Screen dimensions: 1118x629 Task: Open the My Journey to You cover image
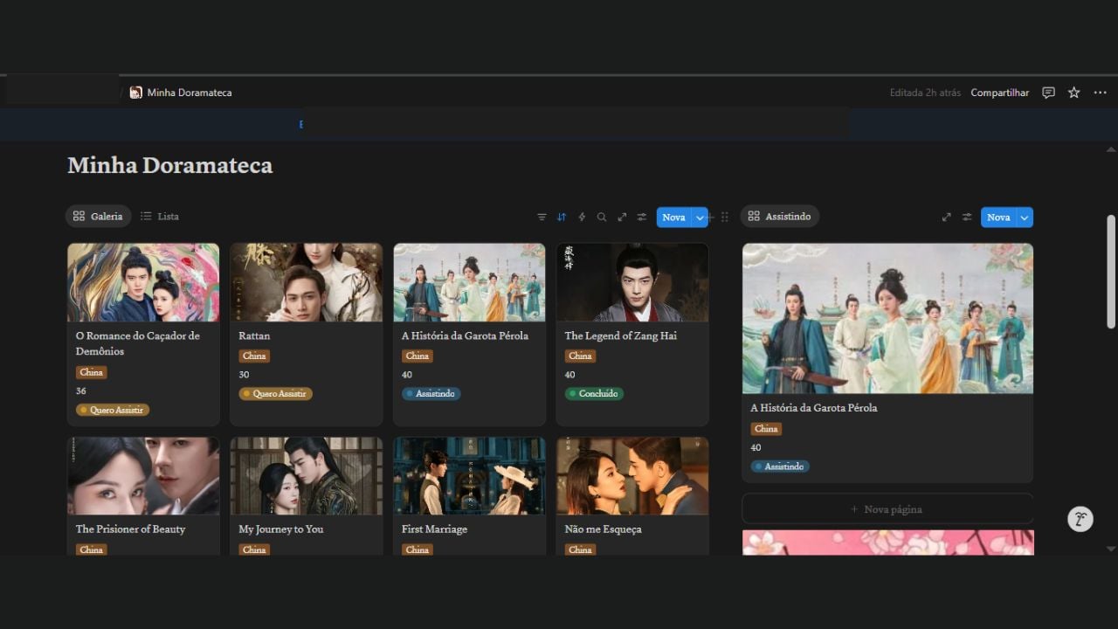307,476
